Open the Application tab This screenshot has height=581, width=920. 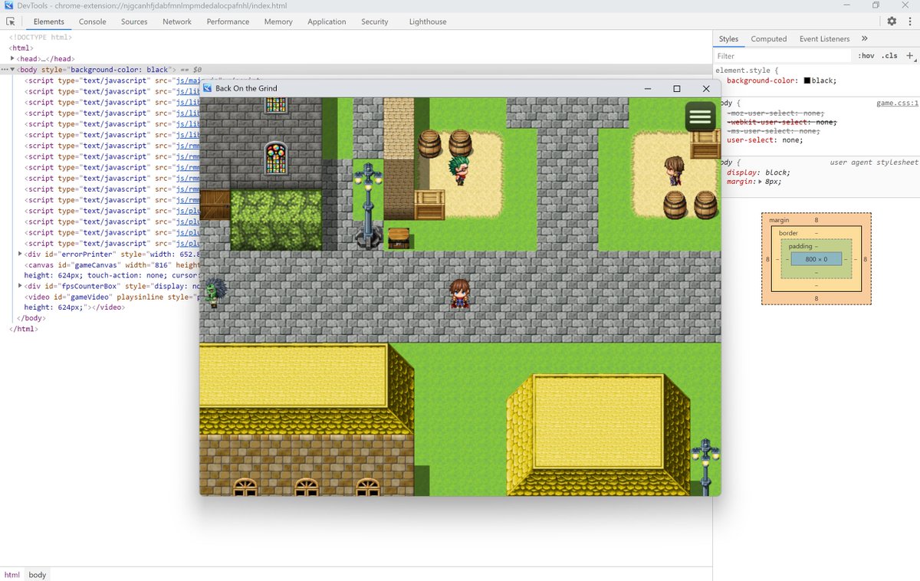pyautogui.click(x=327, y=21)
